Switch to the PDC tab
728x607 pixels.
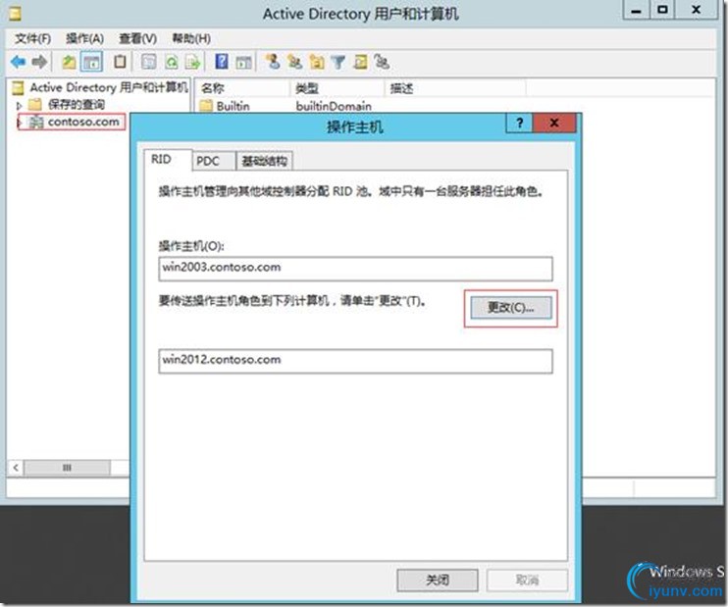click(x=214, y=161)
